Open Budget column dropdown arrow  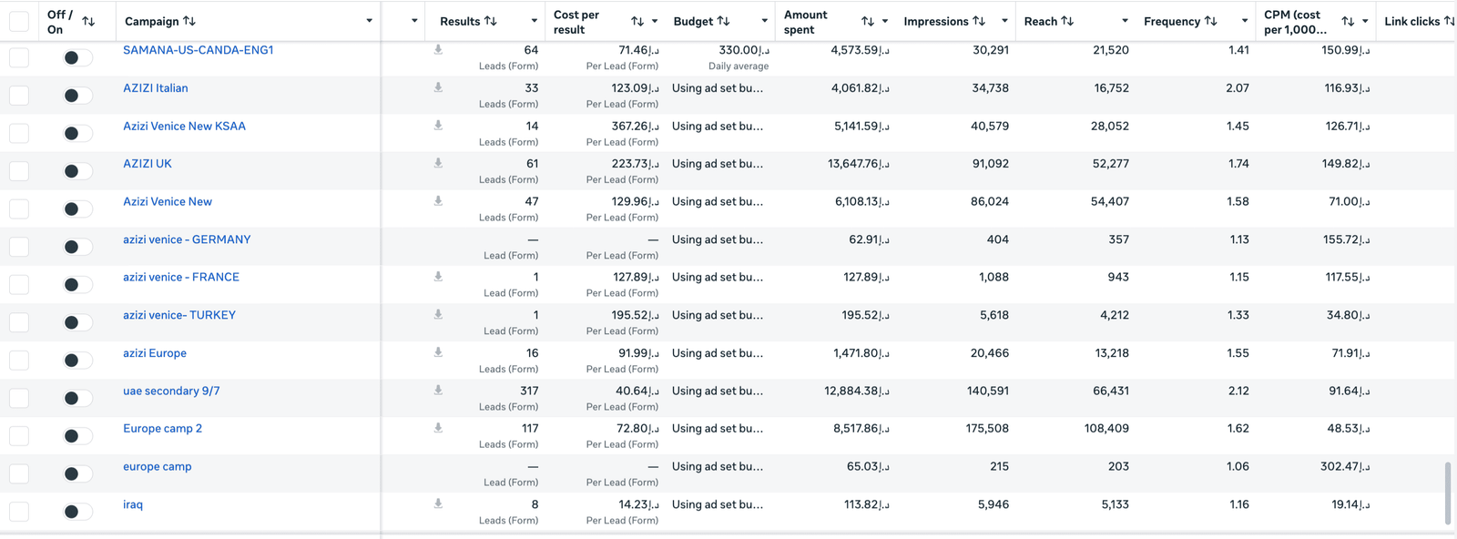tap(764, 21)
